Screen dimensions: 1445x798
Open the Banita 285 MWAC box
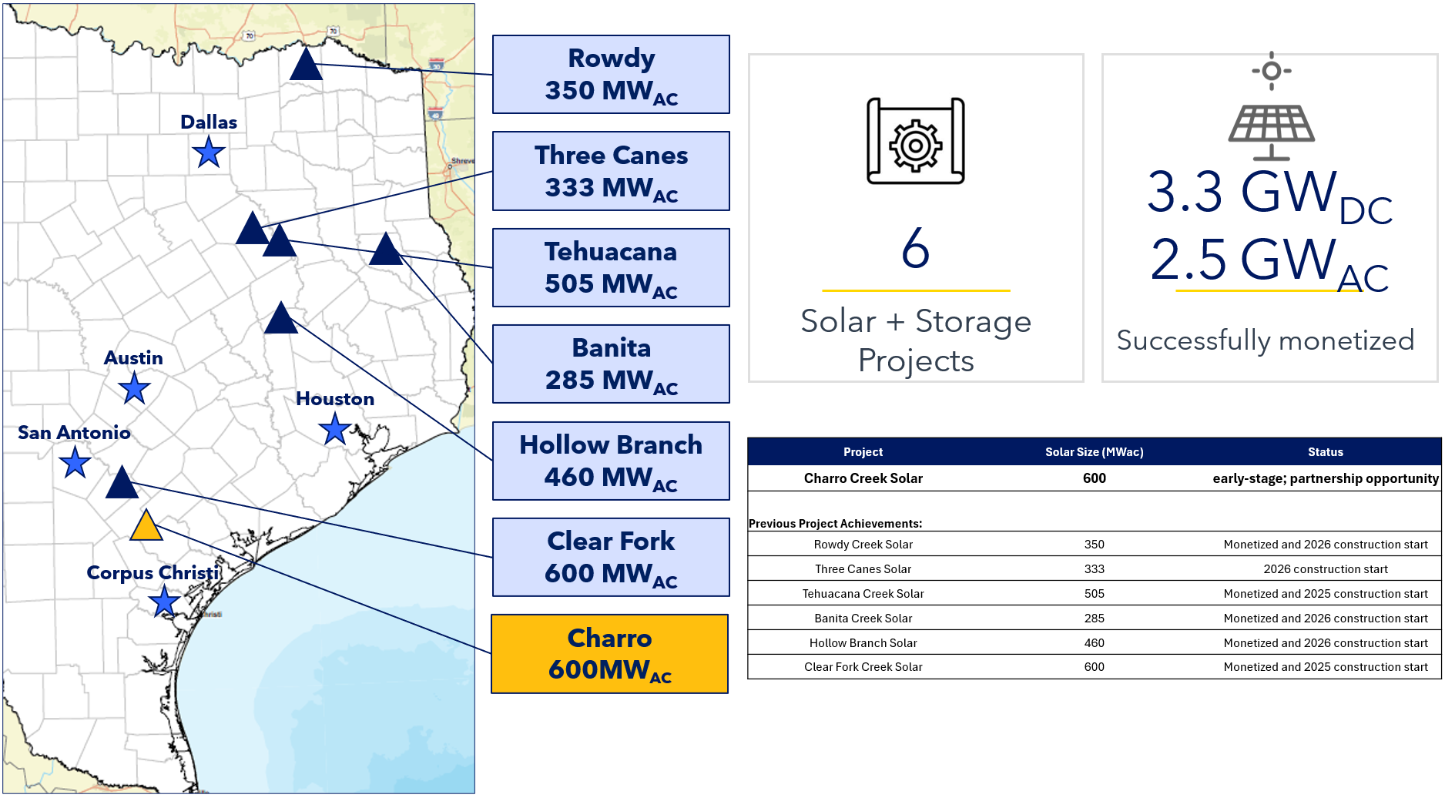click(611, 364)
